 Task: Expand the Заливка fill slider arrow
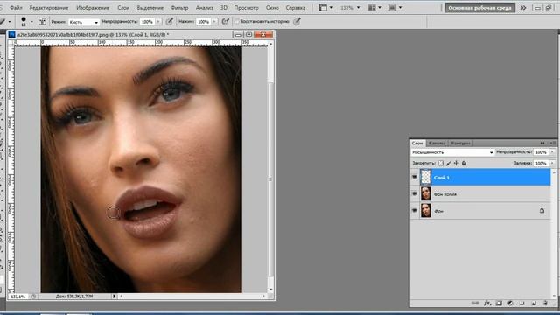[x=552, y=164]
